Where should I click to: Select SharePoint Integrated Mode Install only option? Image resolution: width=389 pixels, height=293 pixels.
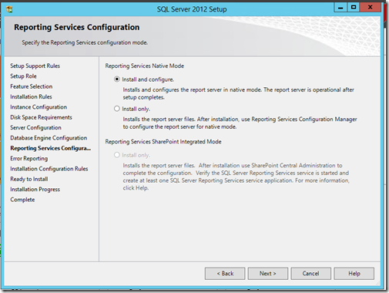pos(117,155)
